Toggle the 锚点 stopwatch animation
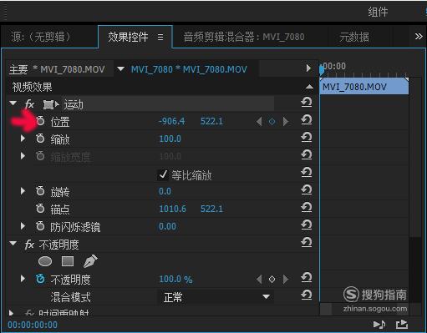The image size is (427, 333). click(40, 209)
